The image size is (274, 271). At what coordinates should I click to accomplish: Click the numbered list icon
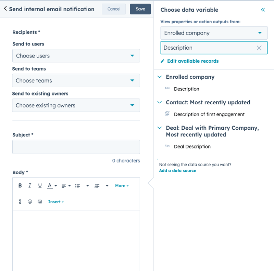point(97,186)
